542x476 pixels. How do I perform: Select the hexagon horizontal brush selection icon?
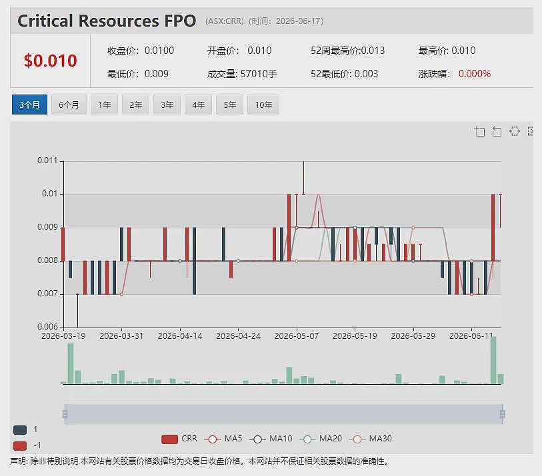coord(515,131)
